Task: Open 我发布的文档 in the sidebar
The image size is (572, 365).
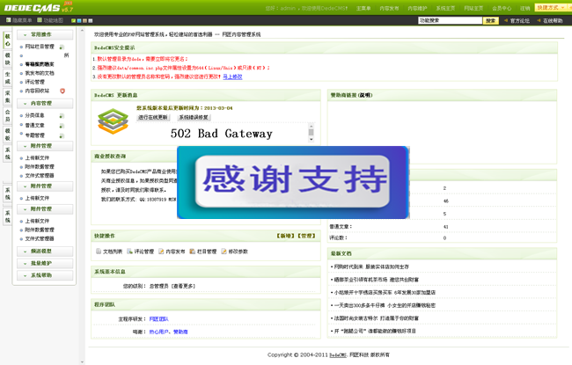Action: [x=40, y=73]
